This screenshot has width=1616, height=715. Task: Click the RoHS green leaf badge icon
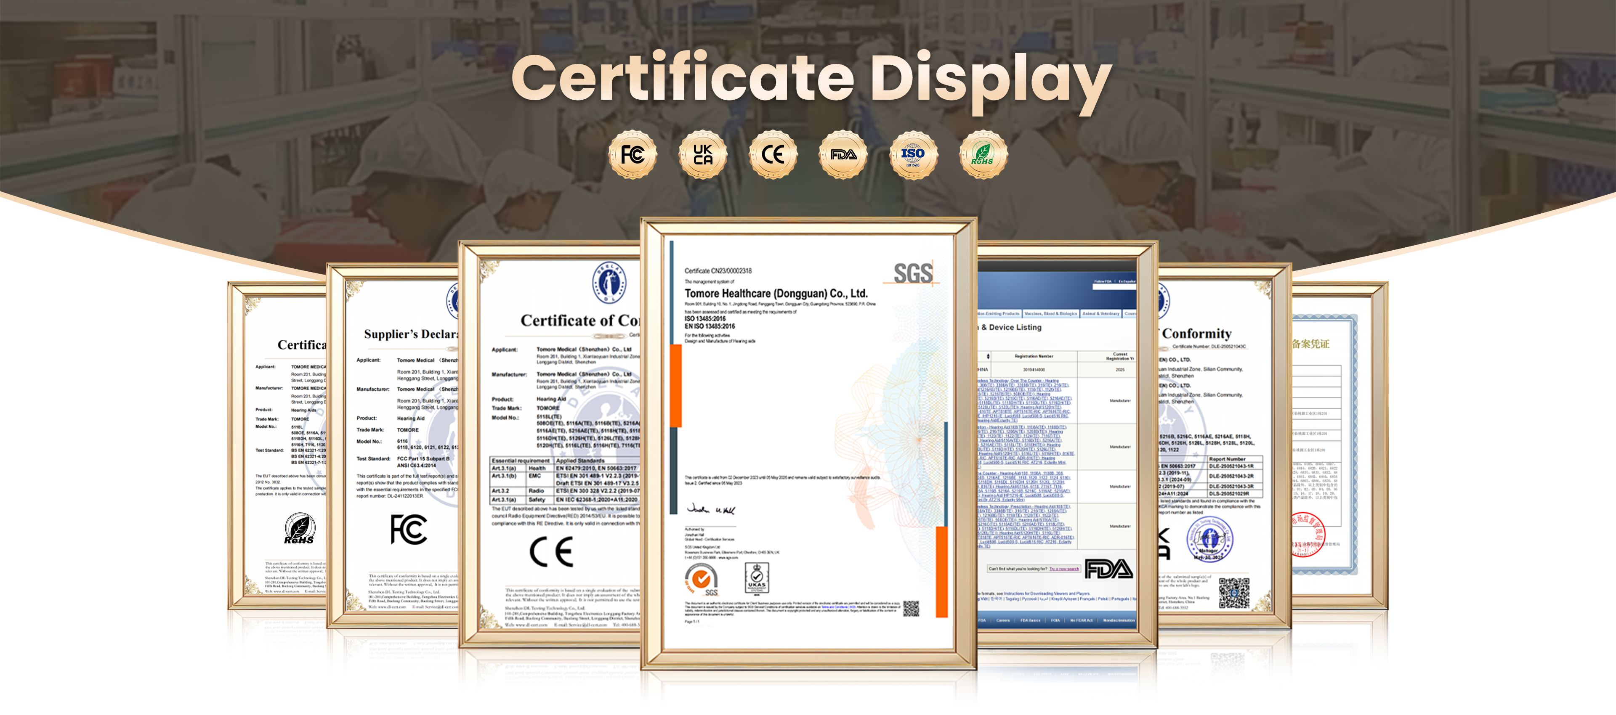tap(983, 154)
